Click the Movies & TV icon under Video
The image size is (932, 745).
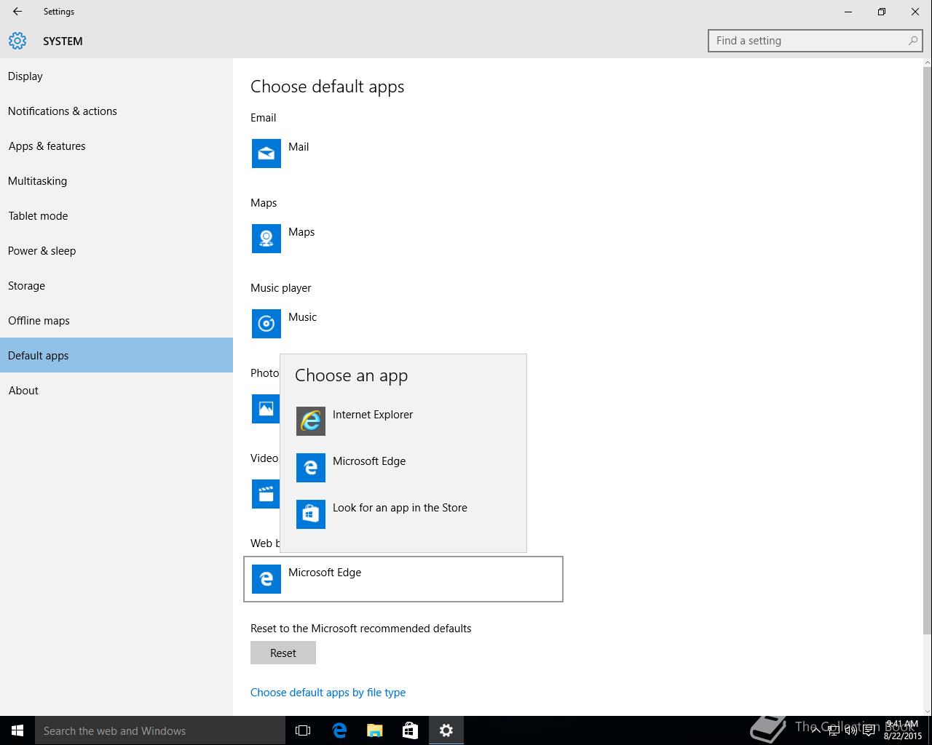[266, 494]
